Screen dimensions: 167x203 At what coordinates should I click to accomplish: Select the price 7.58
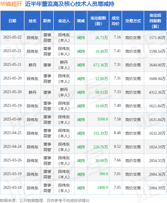(117, 119)
